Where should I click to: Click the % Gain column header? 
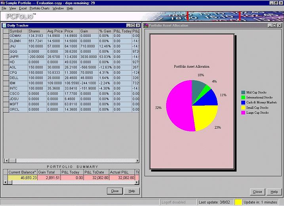point(106,31)
